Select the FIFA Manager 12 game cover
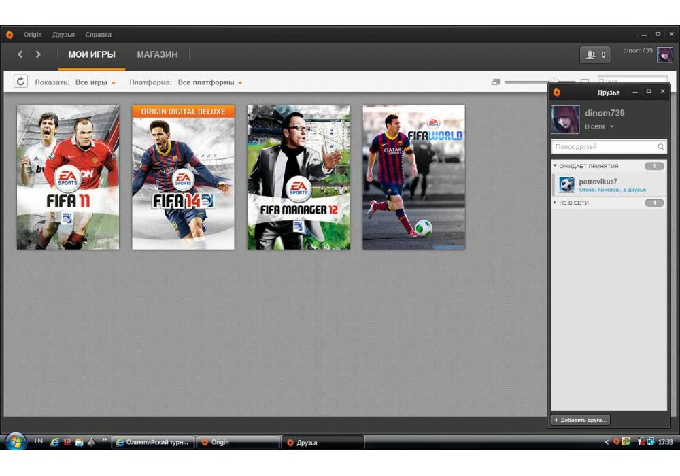Screen dimensions: 680x476 point(299,177)
